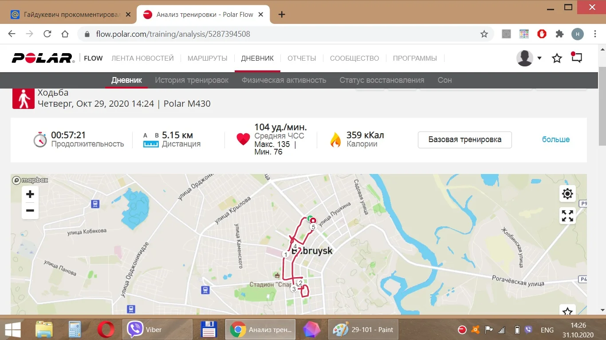Open the ЛЕНТА НОВОСТЕЙ menu item
This screenshot has width=606, height=340.
[142, 58]
